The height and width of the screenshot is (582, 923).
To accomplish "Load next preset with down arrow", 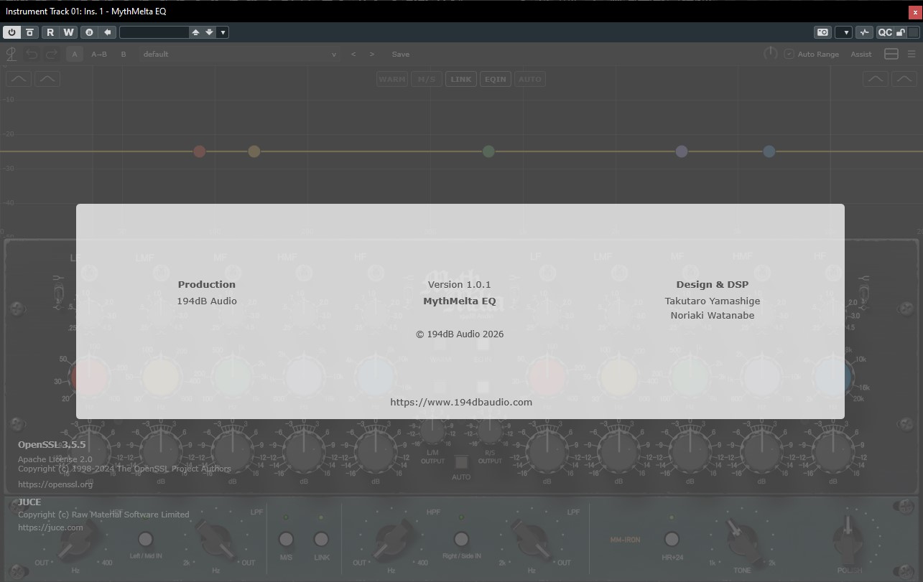I will coord(209,32).
